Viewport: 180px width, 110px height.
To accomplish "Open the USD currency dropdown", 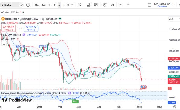I will tap(174, 19).
